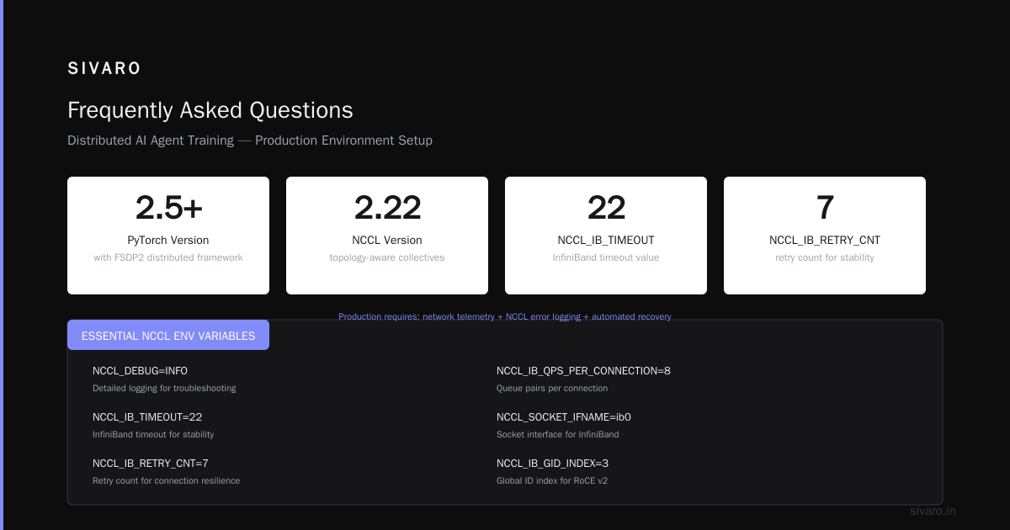Open the NCCL_IB_RETRY_CNT 7 card
The height and width of the screenshot is (530, 1010).
point(825,236)
